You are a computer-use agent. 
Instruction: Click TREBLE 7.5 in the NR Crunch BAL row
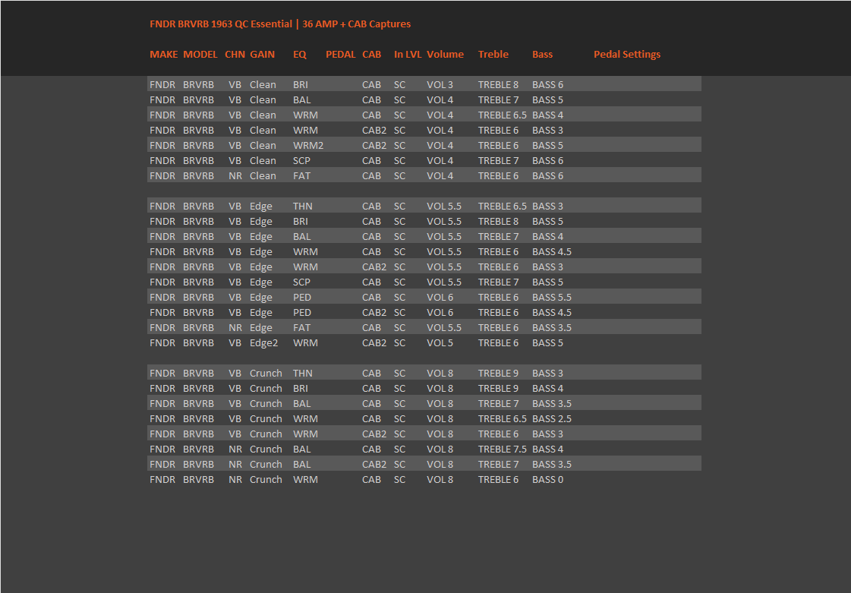(502, 449)
